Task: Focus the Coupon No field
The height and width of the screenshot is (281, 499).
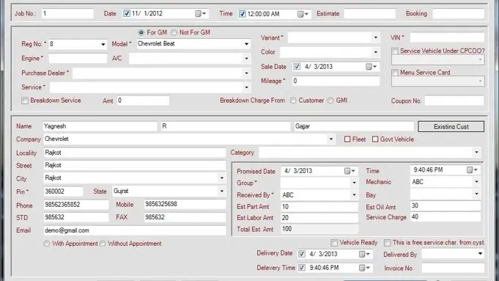Action: tap(454, 101)
